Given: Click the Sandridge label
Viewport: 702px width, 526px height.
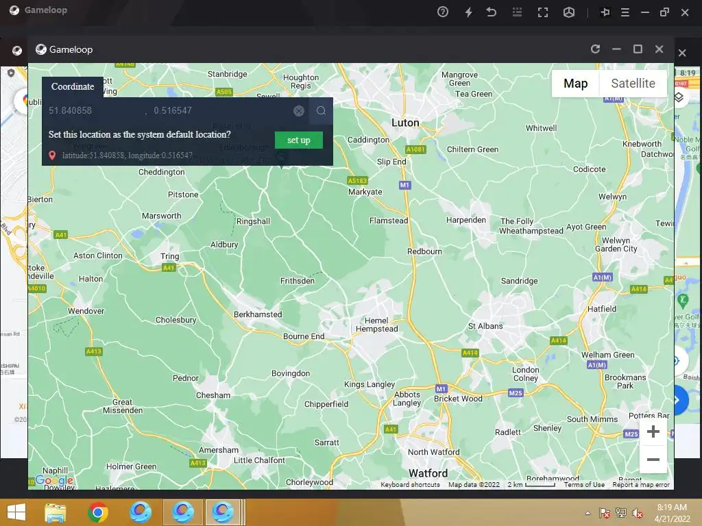Looking at the screenshot, I should point(520,281).
